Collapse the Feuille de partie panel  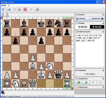(x=103, y=32)
